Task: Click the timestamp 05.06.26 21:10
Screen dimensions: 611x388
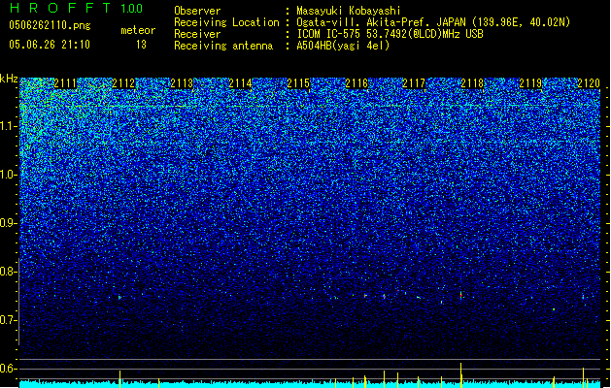Action: tap(50, 45)
